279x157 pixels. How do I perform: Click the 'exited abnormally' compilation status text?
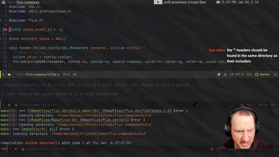(42, 143)
